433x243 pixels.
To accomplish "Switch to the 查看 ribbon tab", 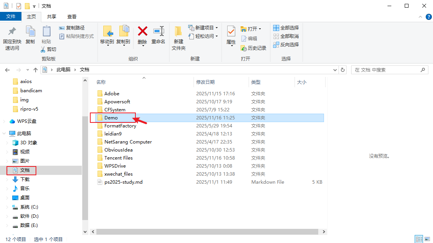I will pos(72,17).
